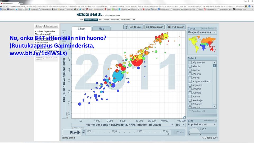Click the Size panel source info icon

[216, 121]
